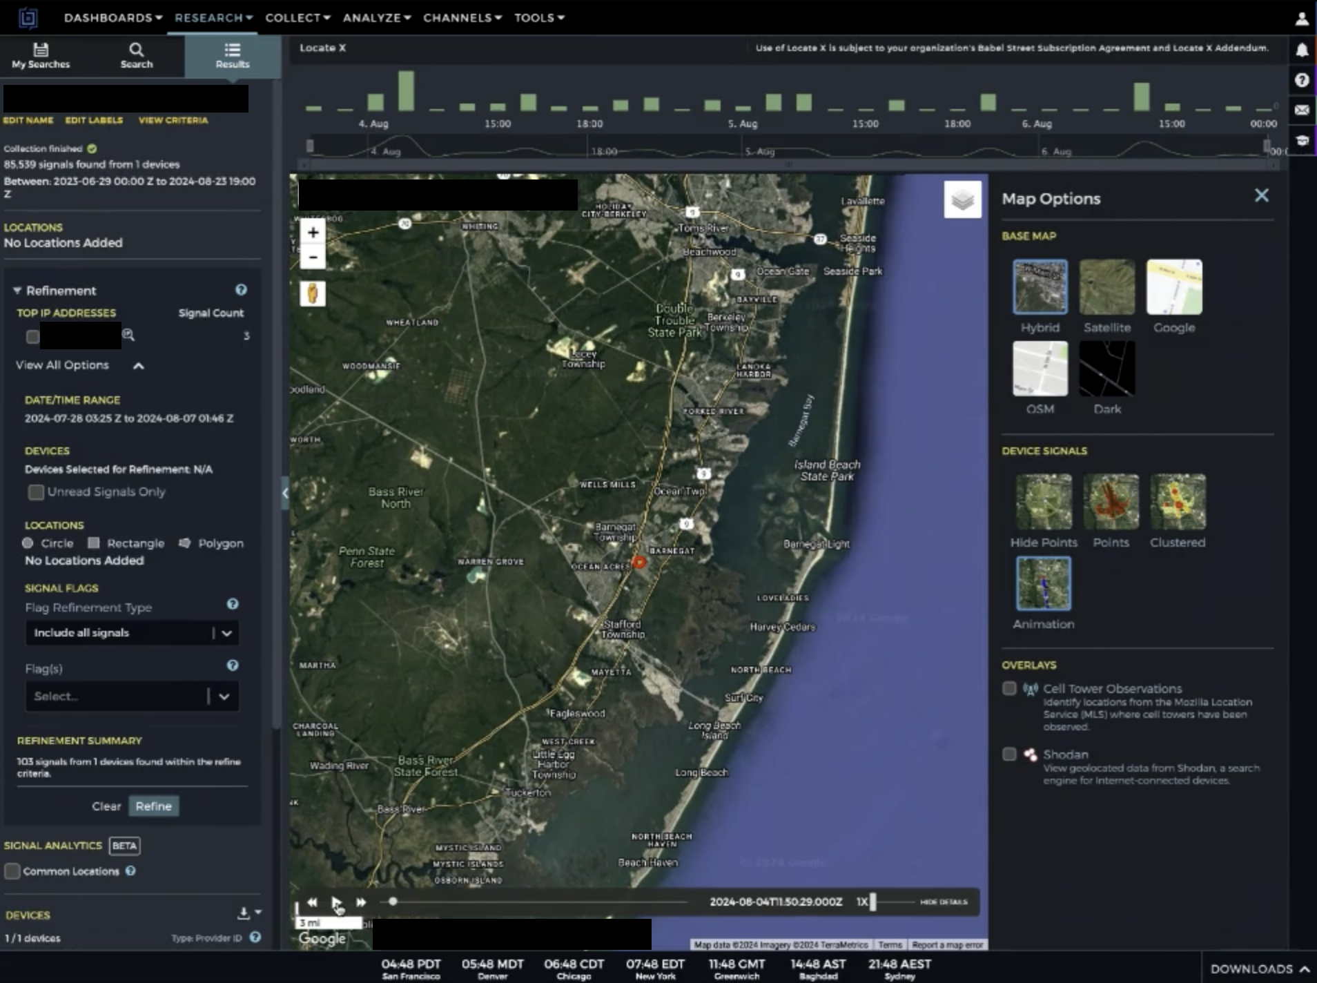
Task: Select the Street View pegman
Action: 313,293
